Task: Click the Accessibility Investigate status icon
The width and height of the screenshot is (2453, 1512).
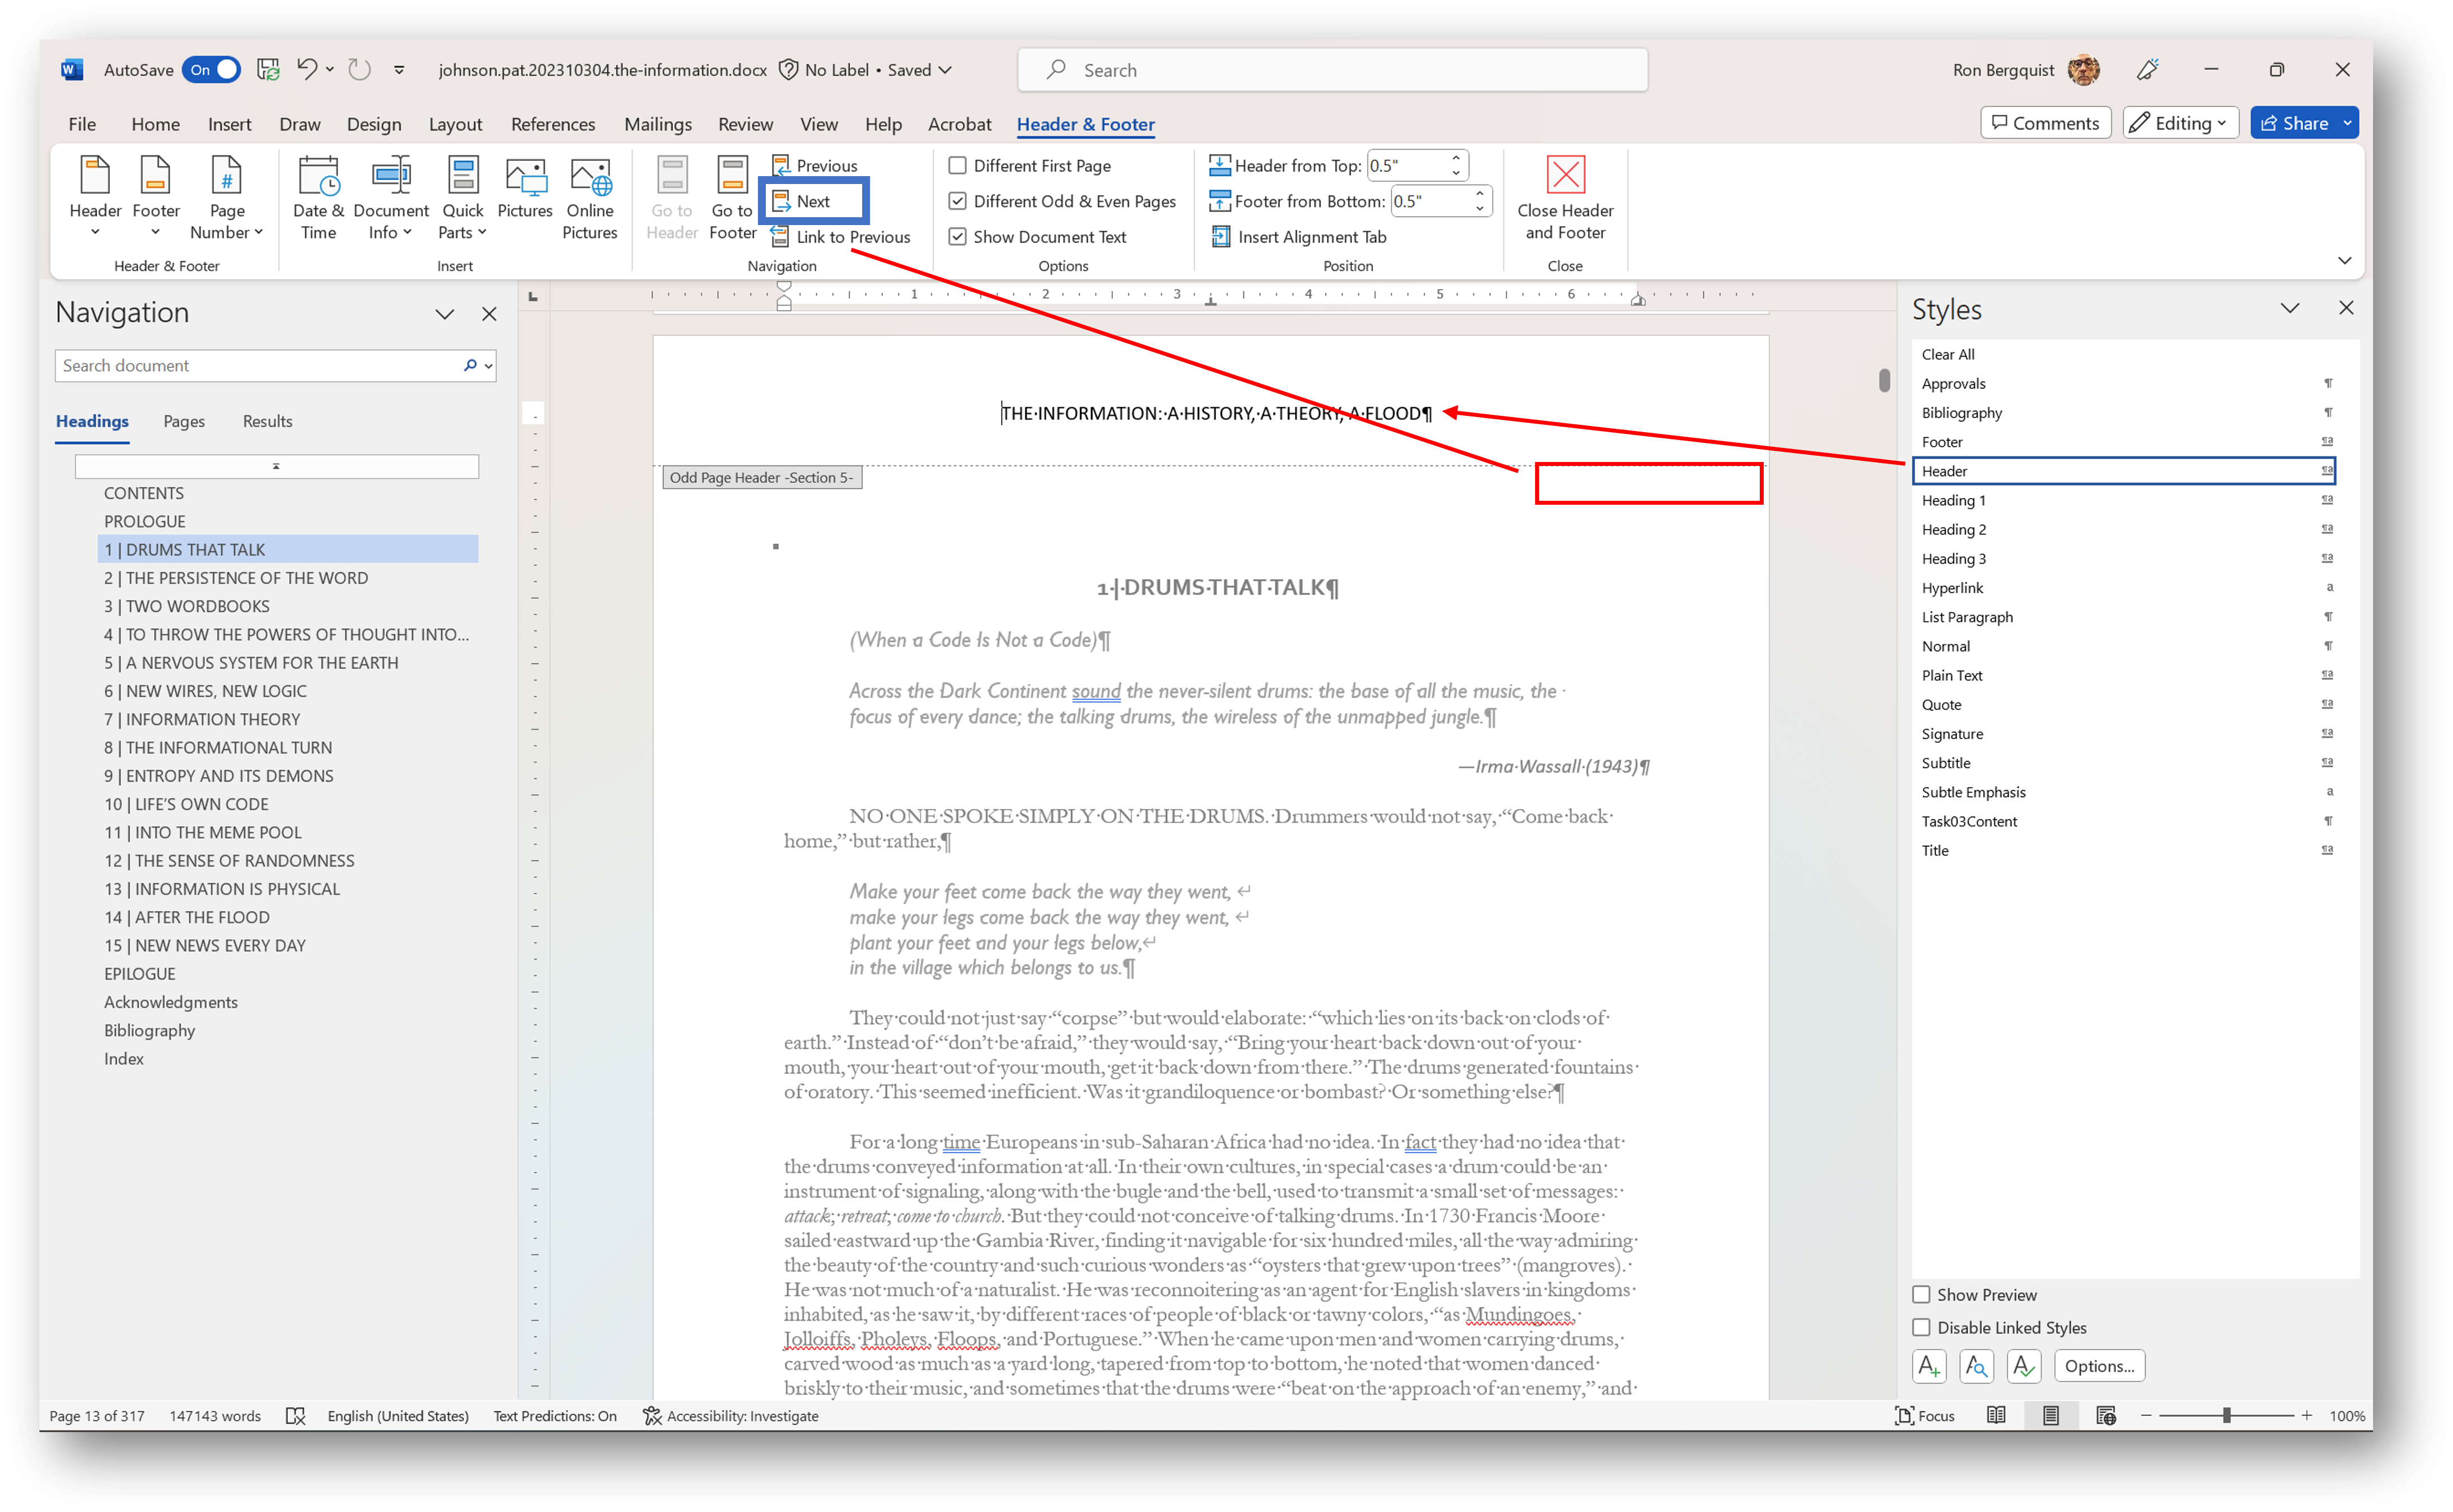Action: [653, 1416]
